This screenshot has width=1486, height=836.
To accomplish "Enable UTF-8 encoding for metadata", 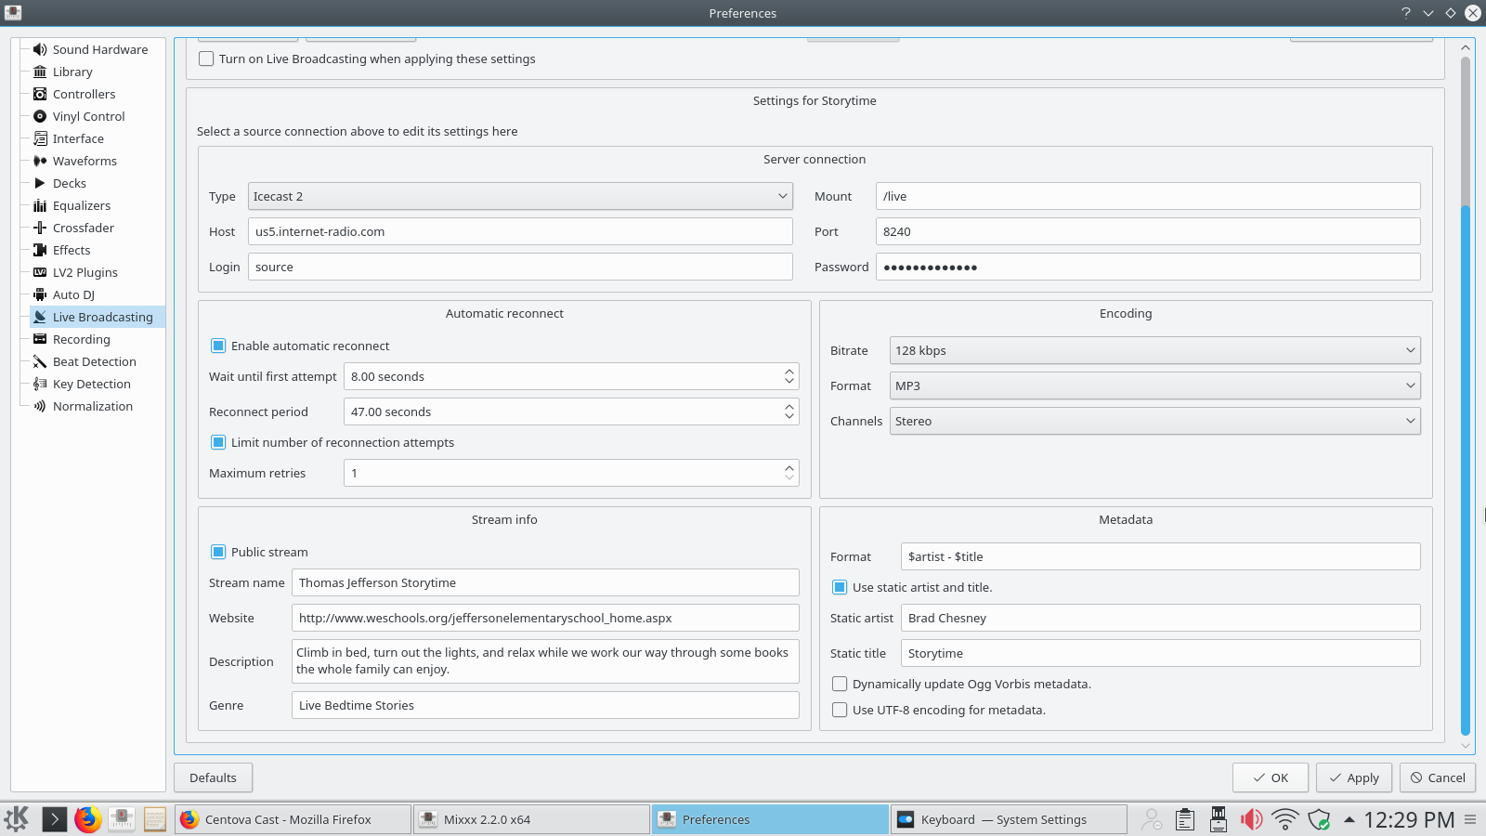I will point(840,710).
